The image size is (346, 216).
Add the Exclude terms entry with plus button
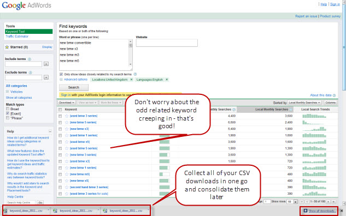point(46,77)
